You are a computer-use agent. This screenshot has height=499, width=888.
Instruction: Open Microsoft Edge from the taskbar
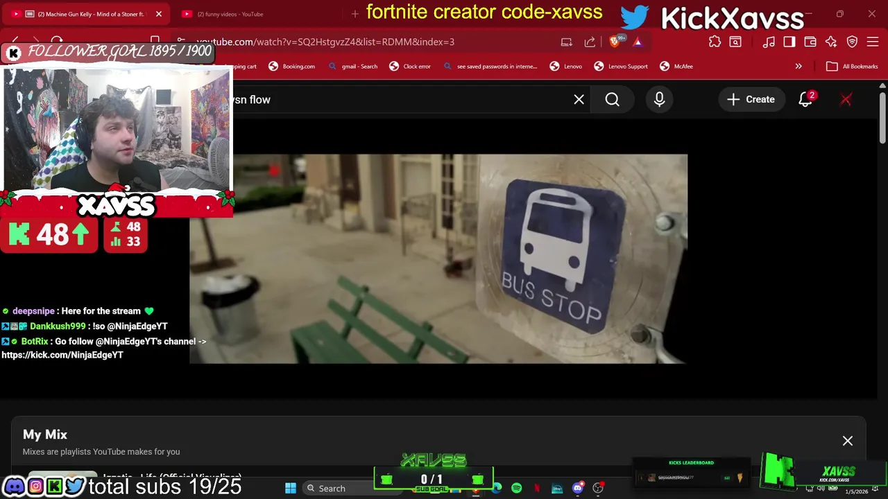497,489
